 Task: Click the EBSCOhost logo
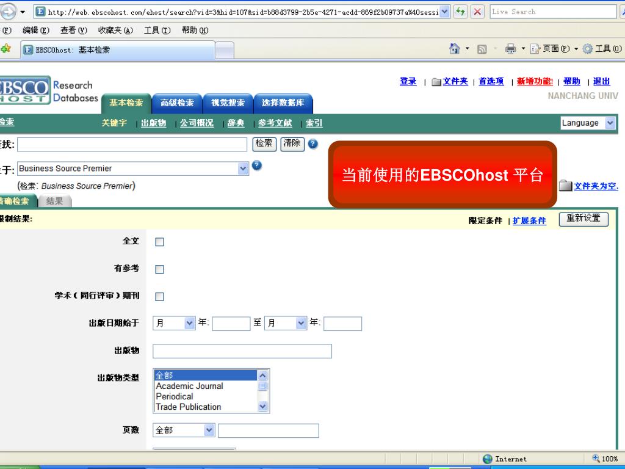[24, 90]
